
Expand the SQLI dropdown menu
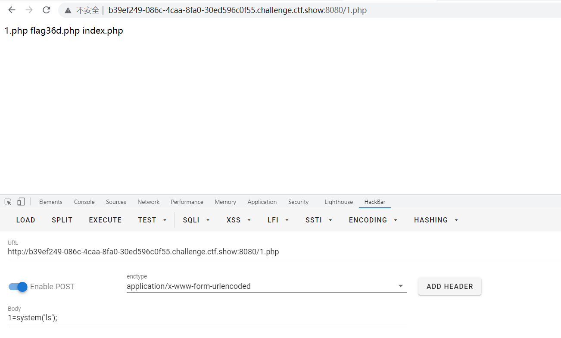point(196,220)
